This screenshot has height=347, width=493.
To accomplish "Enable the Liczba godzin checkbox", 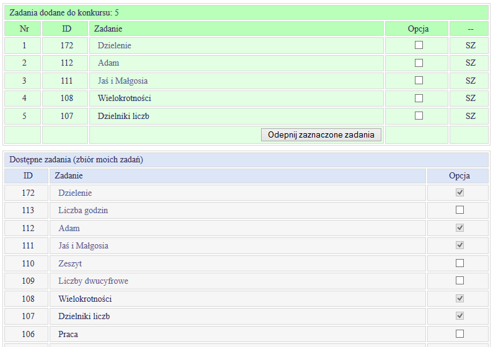I will (x=460, y=210).
